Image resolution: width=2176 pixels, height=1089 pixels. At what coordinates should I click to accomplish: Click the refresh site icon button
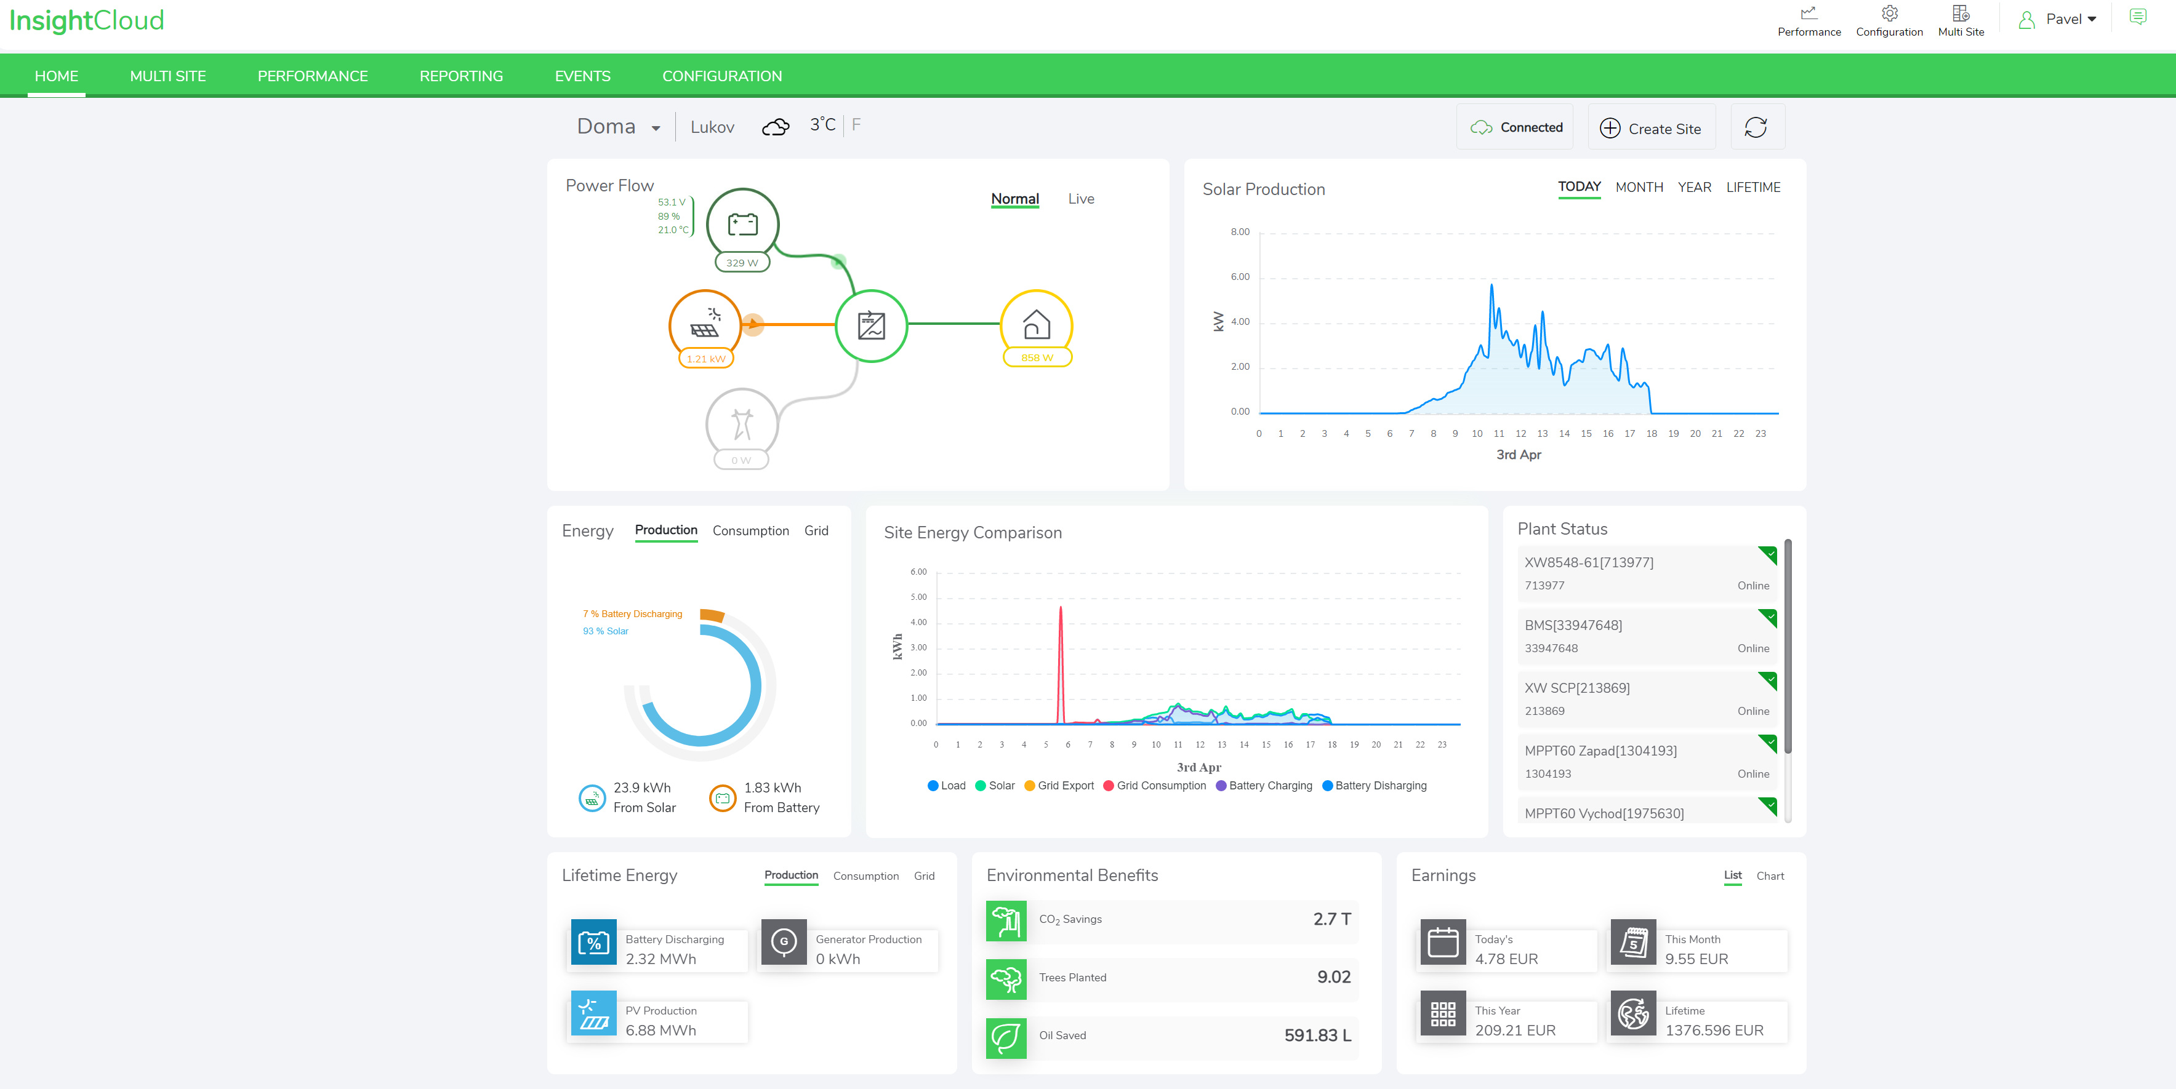tap(1756, 127)
